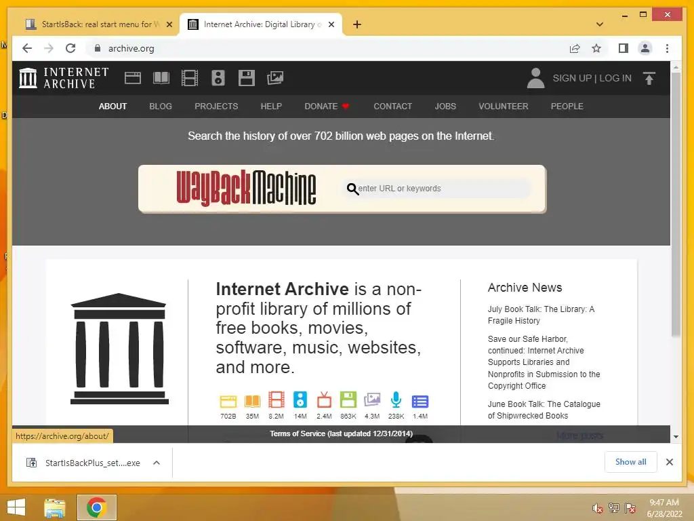694x521 pixels.
Task: Open the 1.4M collections list icon
Action: 420,402
